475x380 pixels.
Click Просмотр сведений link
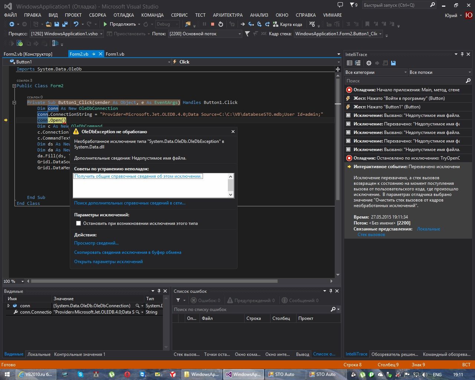click(96, 243)
